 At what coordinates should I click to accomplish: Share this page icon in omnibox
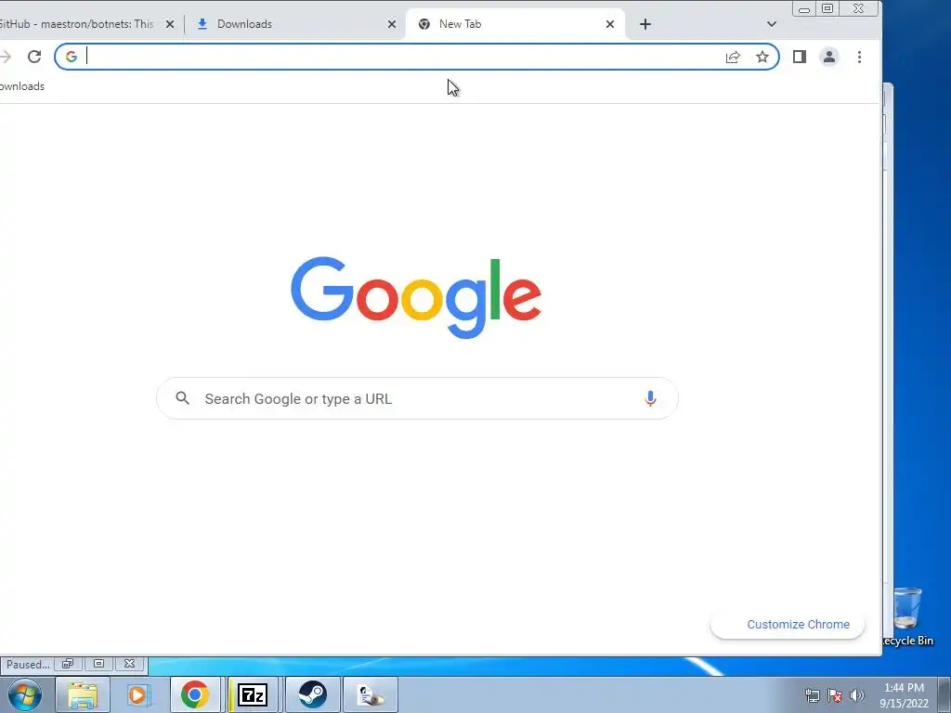pos(733,57)
